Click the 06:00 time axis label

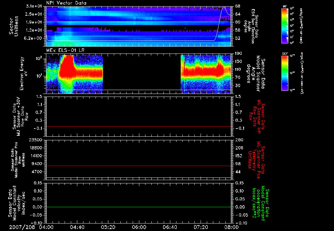coord(139,227)
